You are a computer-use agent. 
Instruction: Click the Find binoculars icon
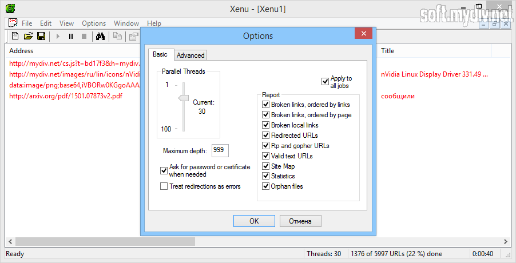pyautogui.click(x=100, y=37)
